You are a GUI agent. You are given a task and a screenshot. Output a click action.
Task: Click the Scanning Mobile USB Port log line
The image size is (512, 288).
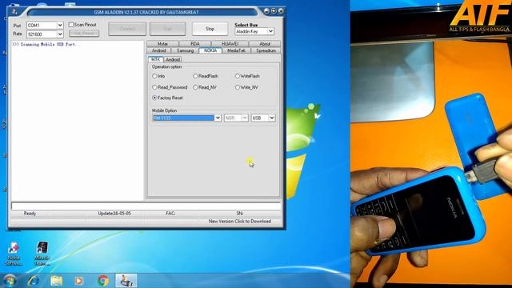click(46, 44)
